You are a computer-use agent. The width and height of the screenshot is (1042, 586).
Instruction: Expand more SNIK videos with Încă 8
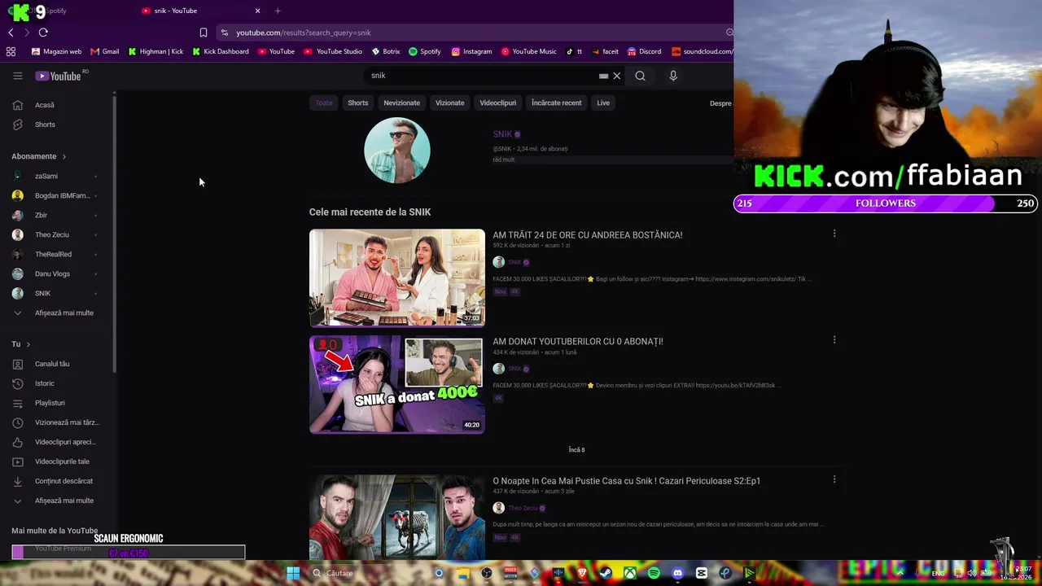click(x=576, y=450)
